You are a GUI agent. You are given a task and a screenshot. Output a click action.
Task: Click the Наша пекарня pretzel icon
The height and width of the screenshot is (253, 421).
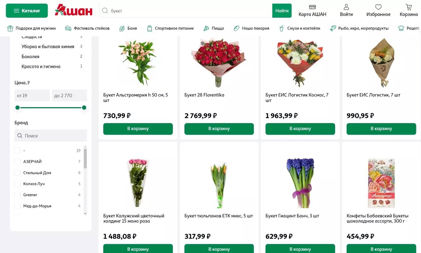coord(236,28)
